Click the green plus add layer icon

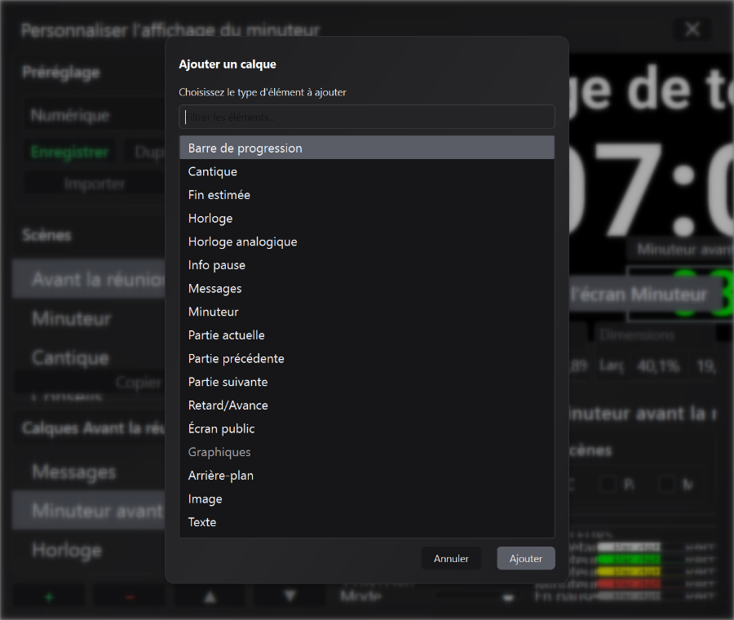point(49,596)
